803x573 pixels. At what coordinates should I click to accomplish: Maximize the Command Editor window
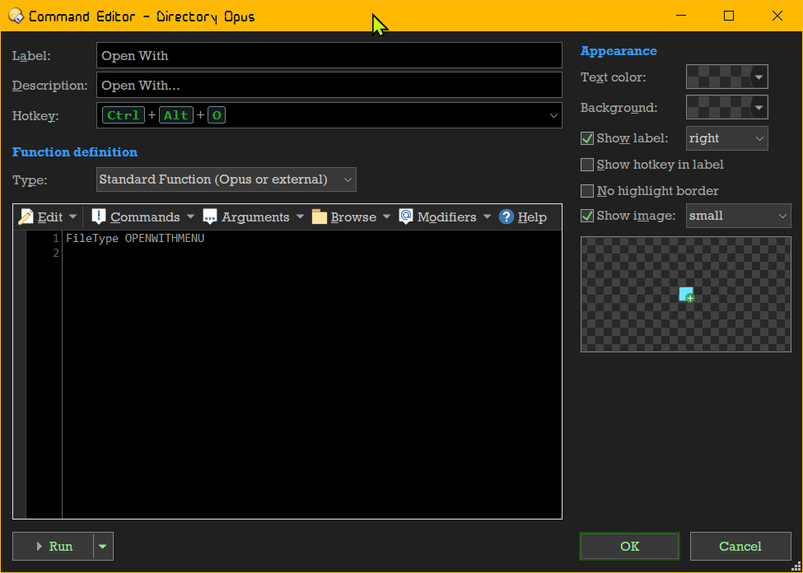[729, 16]
